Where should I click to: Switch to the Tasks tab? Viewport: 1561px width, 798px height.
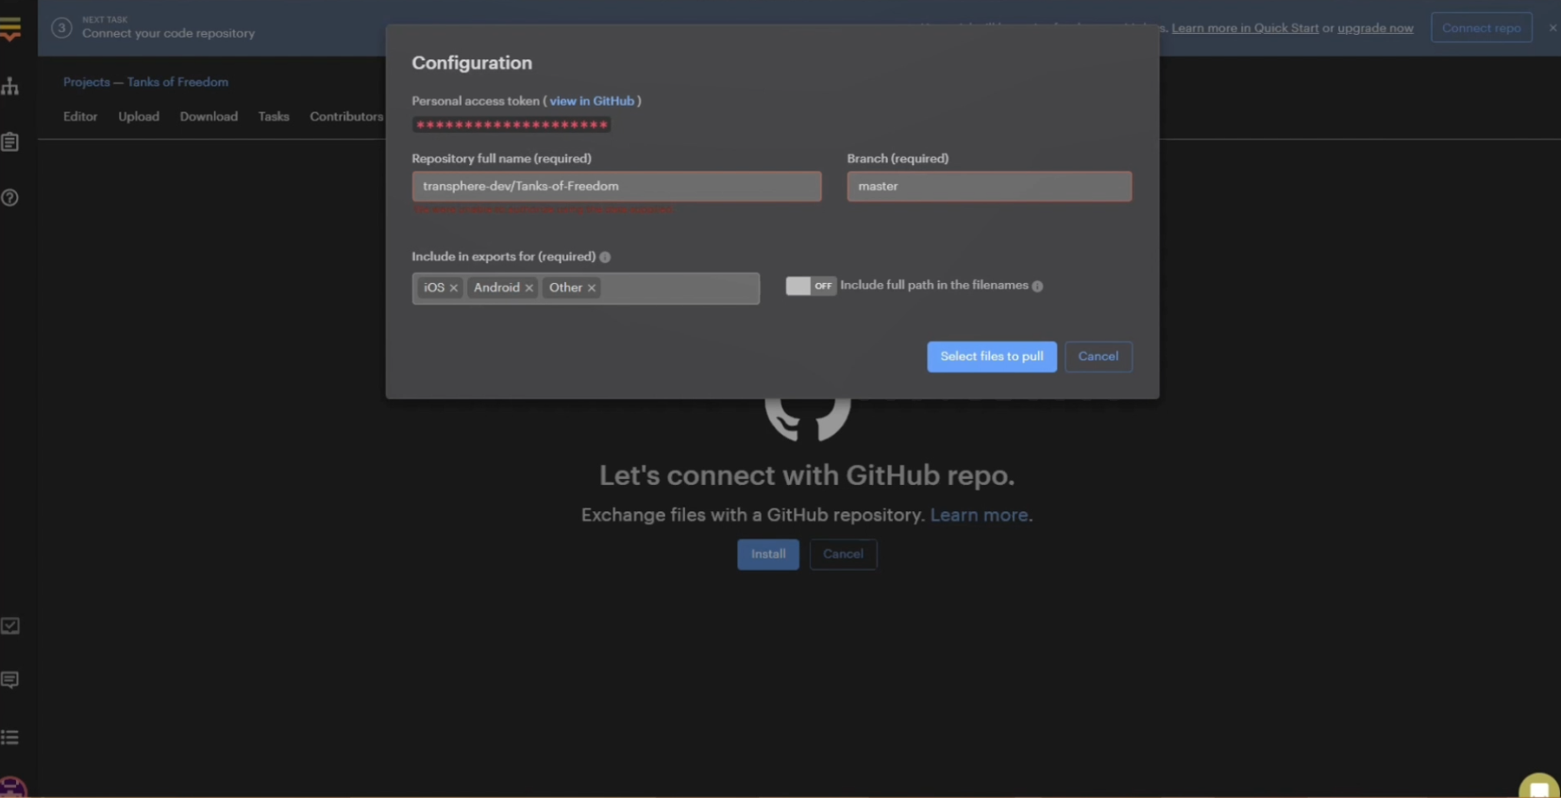(274, 116)
